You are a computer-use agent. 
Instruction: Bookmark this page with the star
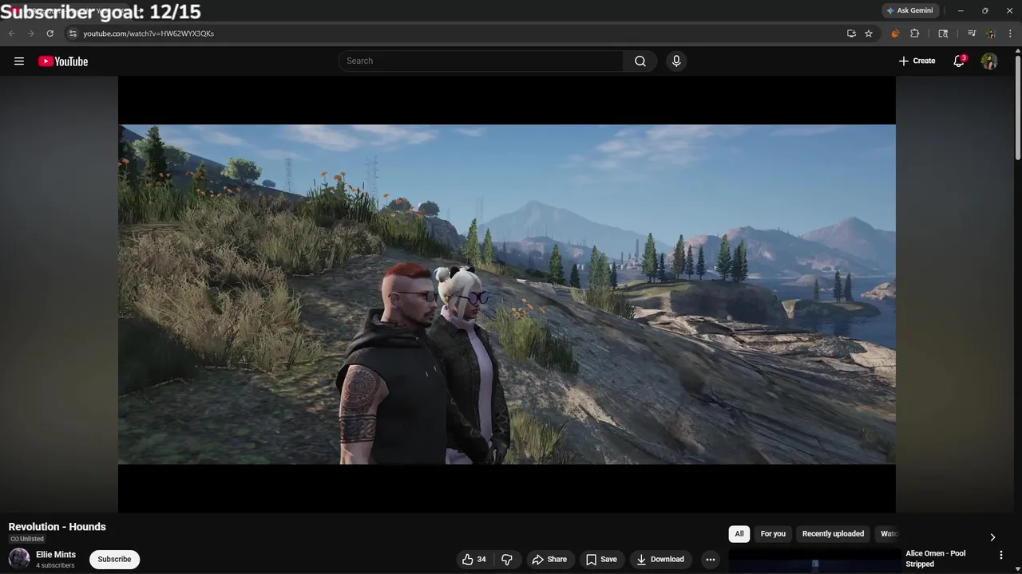(x=869, y=33)
